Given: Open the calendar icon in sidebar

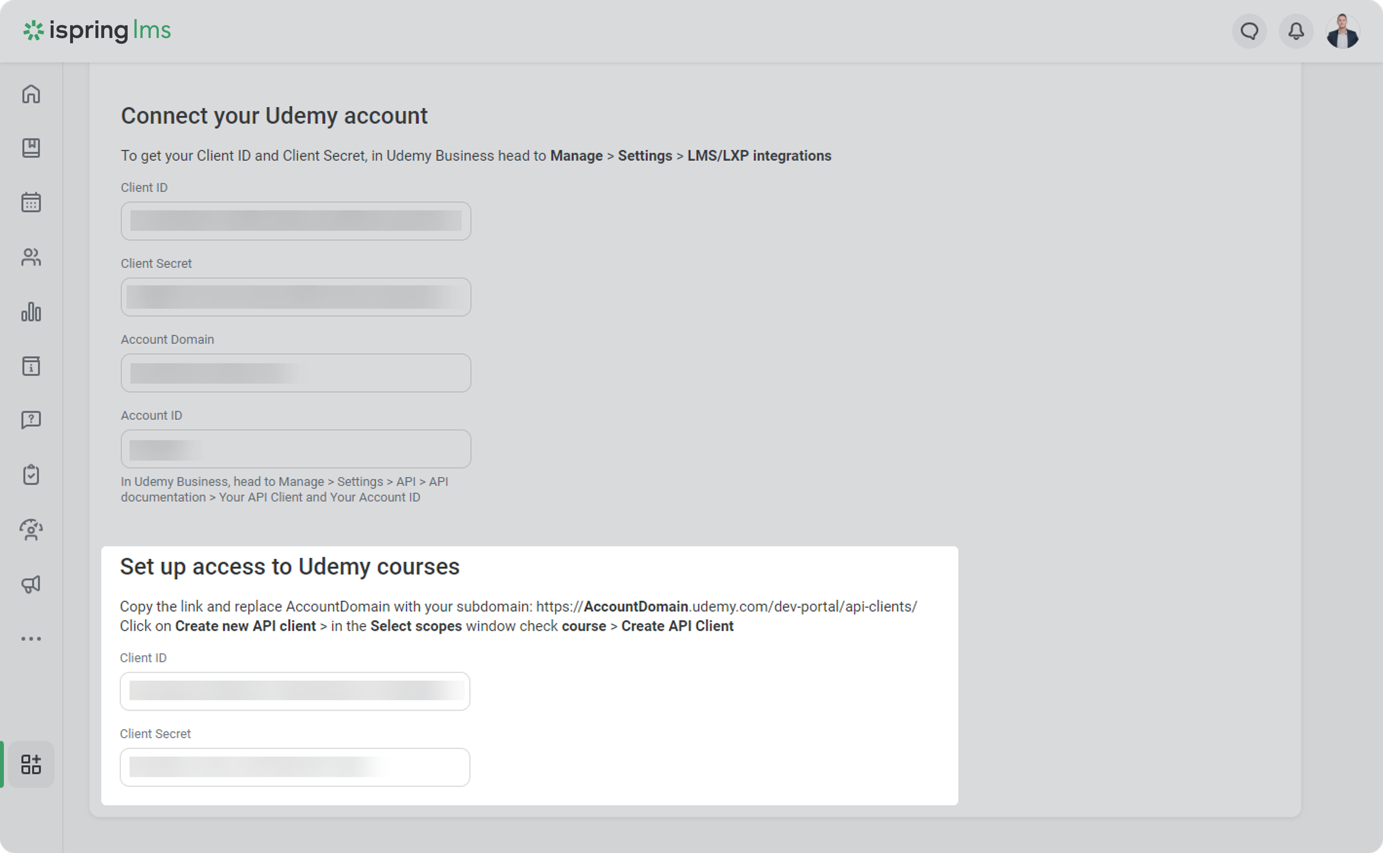Looking at the screenshot, I should pos(31,202).
